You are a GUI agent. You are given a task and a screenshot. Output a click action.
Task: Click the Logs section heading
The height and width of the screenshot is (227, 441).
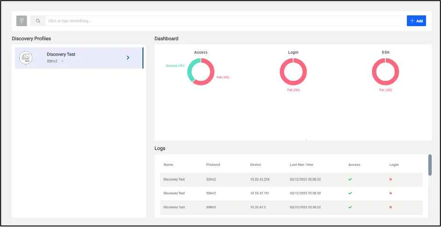[160, 148]
